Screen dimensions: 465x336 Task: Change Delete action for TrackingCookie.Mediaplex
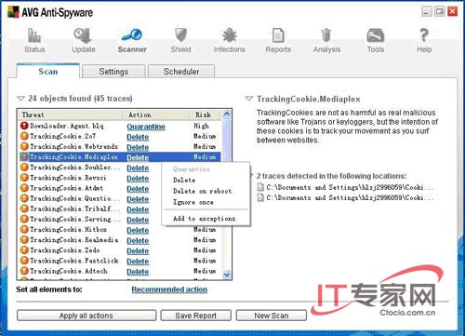point(138,157)
